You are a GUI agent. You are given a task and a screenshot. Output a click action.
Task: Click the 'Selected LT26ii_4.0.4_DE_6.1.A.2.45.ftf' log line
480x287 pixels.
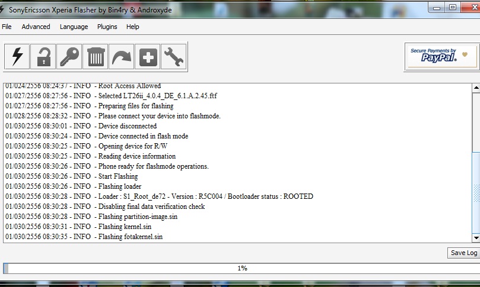tap(111, 96)
